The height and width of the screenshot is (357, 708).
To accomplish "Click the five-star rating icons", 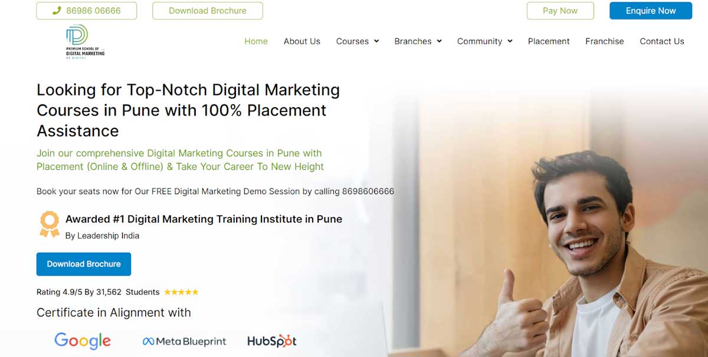I will click(x=181, y=292).
